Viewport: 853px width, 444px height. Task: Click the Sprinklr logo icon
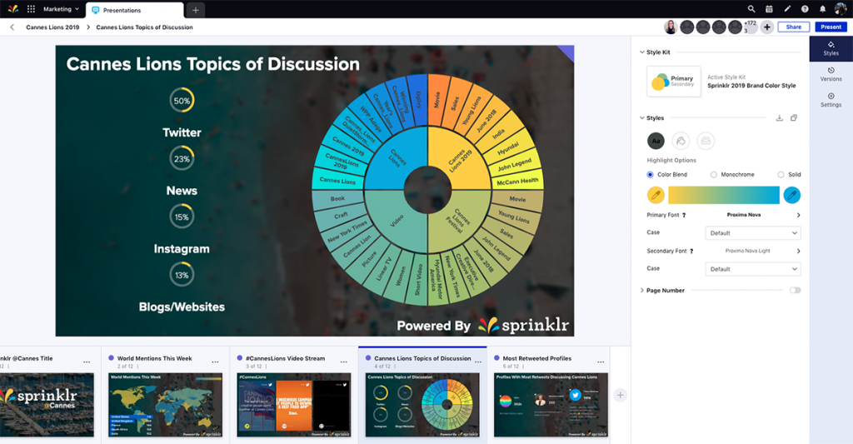[x=12, y=9]
